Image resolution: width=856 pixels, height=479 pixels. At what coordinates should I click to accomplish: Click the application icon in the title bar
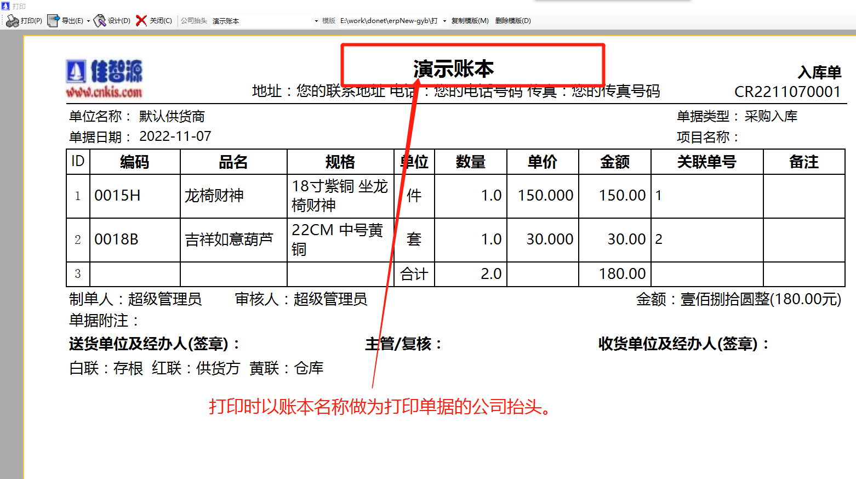[x=5, y=5]
